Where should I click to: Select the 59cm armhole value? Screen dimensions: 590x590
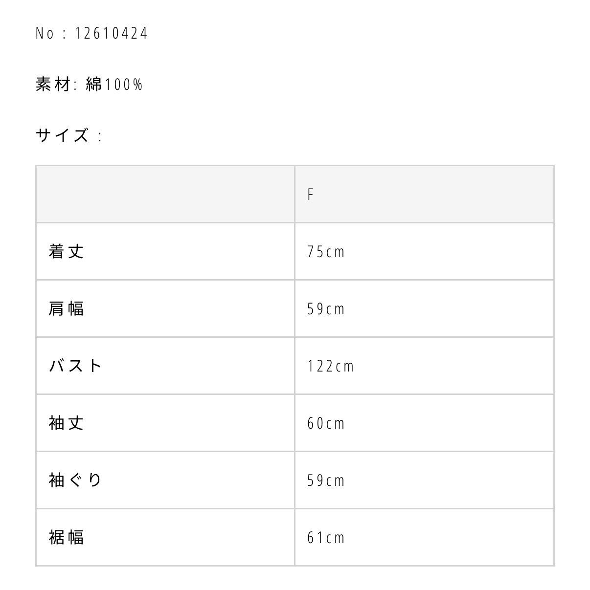[x=326, y=481]
